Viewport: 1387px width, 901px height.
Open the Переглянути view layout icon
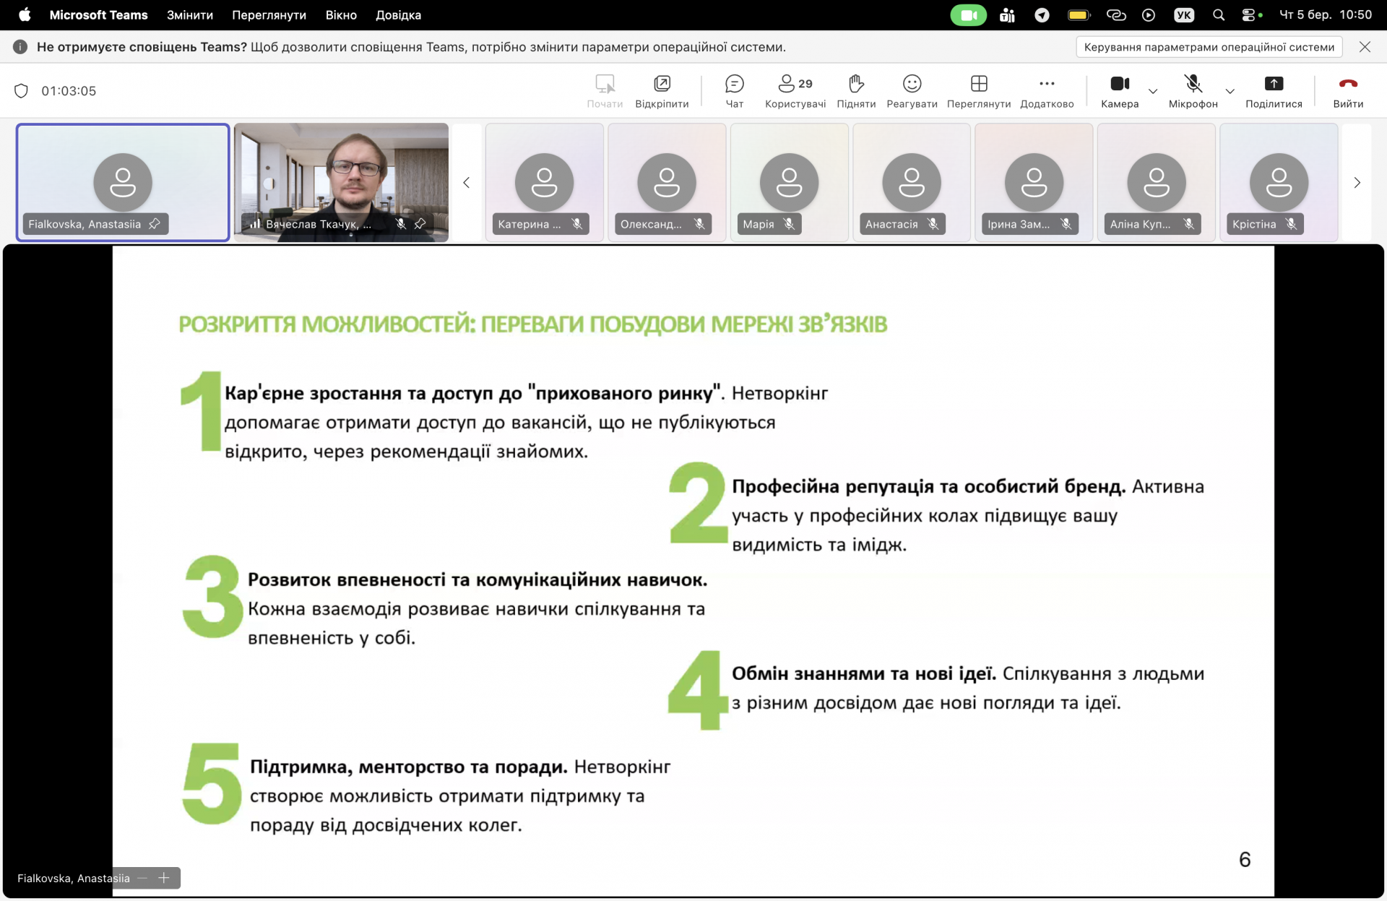coord(979,91)
